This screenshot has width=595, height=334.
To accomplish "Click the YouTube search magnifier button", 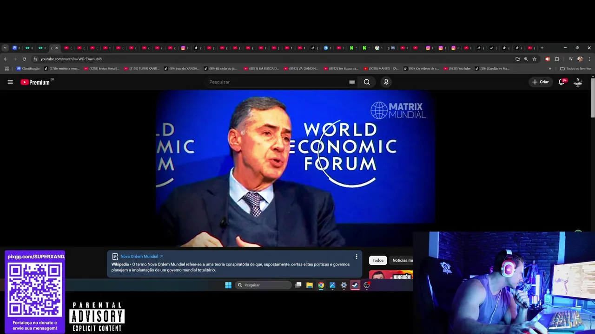I will [367, 82].
